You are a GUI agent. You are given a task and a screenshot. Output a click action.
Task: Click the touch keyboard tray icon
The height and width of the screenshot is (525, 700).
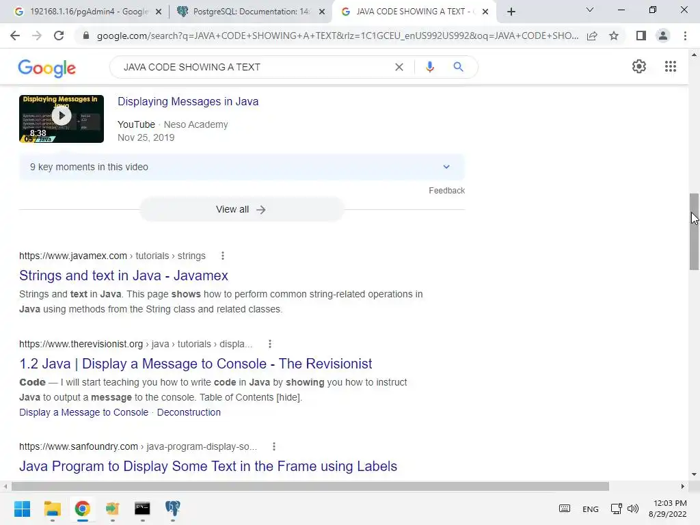click(x=564, y=509)
